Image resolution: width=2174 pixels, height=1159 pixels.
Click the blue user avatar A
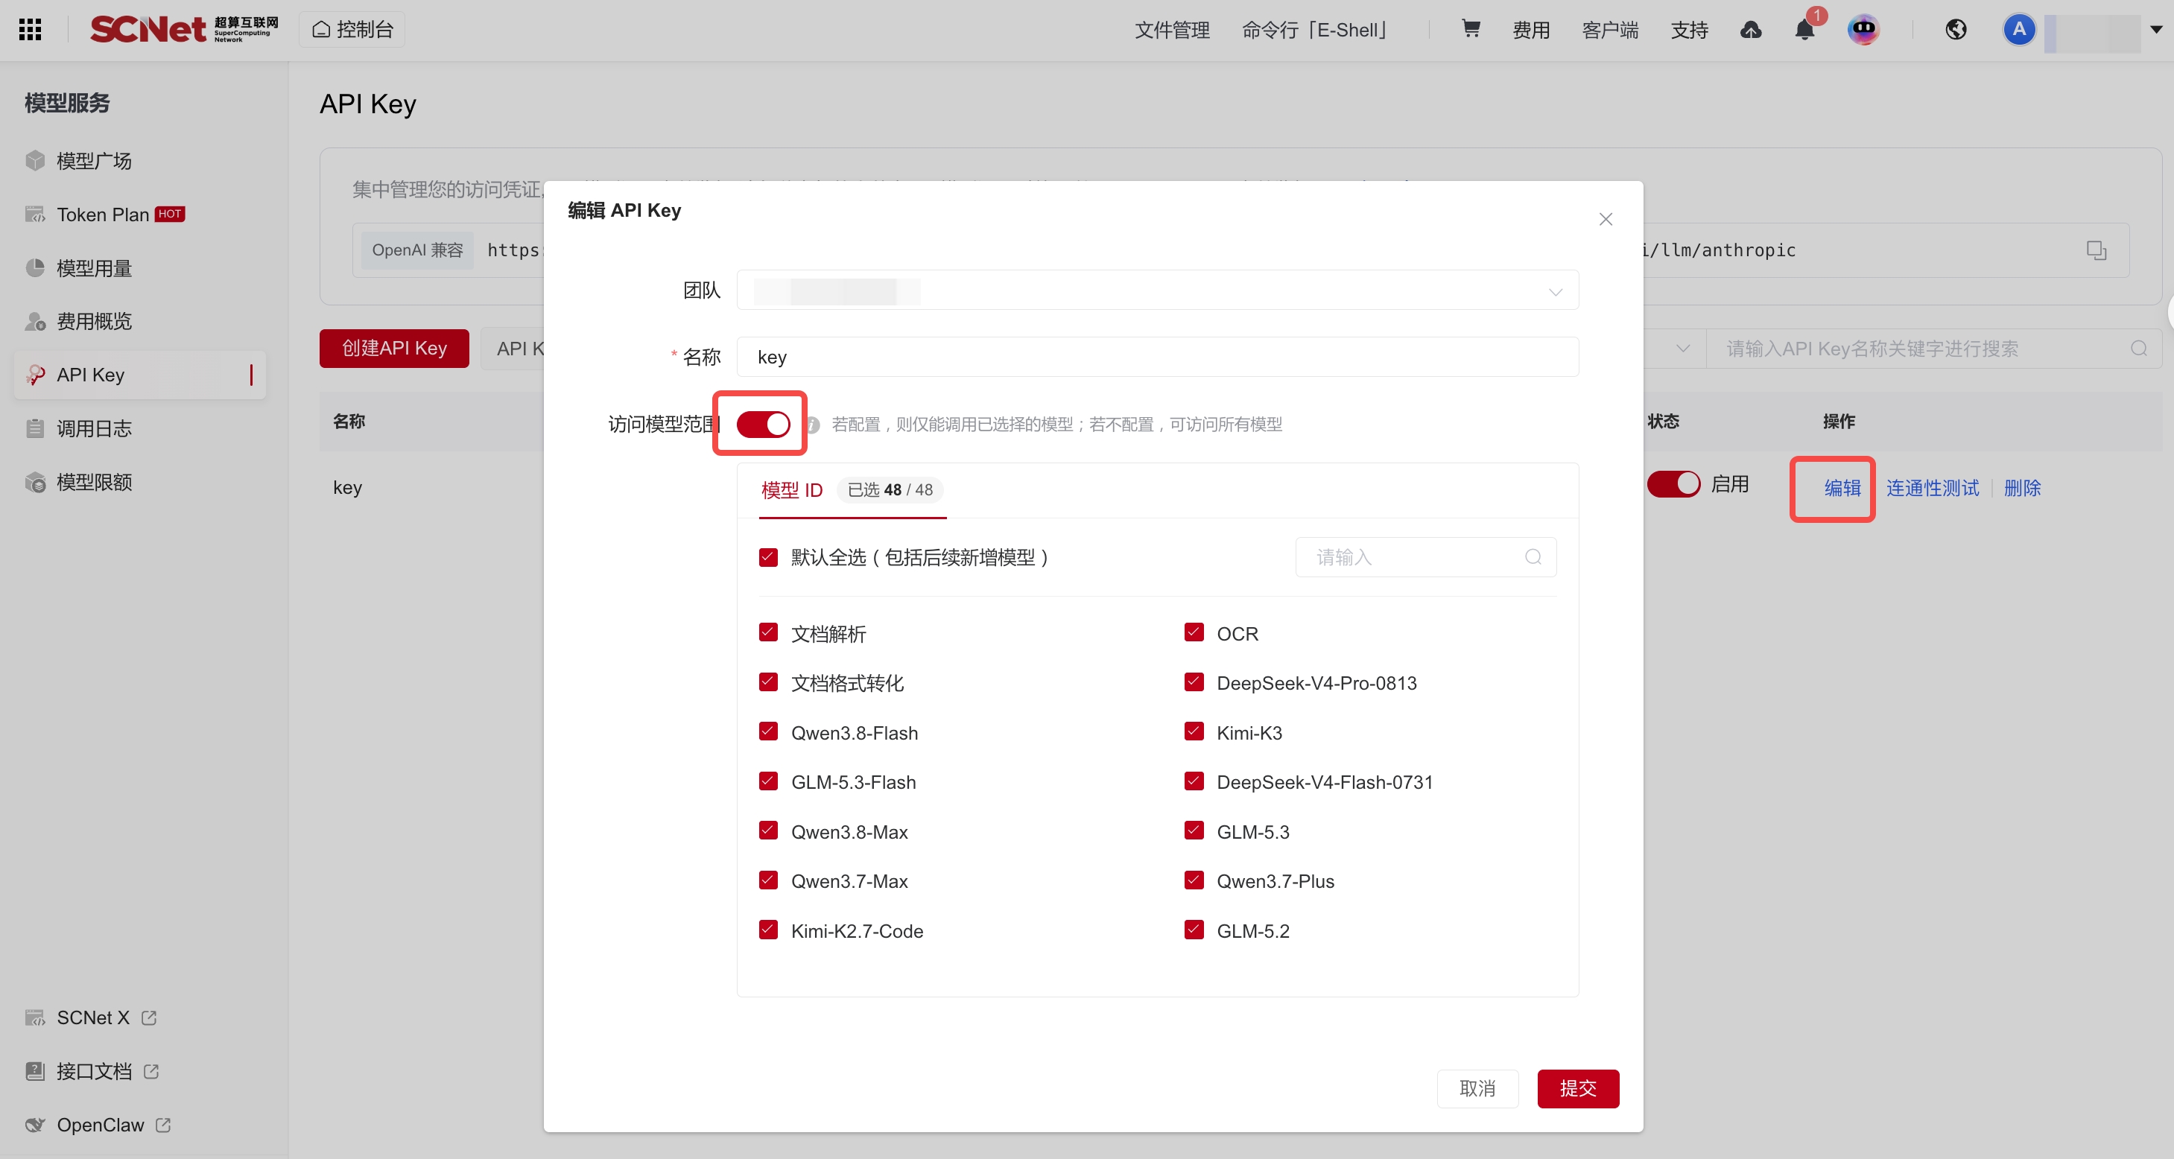click(x=2019, y=30)
